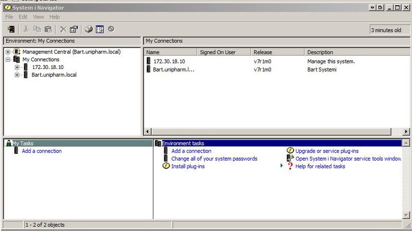Click the 'Bart Systemi' description cell
The width and height of the screenshot is (412, 231).
322,69
